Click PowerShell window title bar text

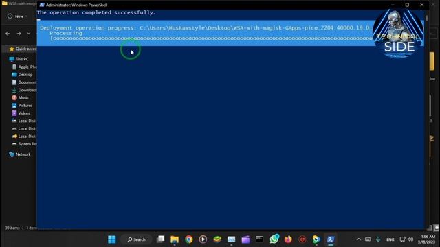point(76,5)
